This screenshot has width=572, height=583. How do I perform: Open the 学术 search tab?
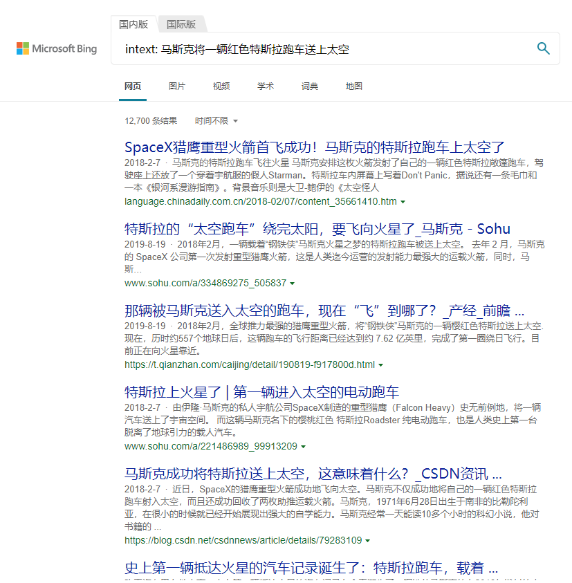pos(266,86)
